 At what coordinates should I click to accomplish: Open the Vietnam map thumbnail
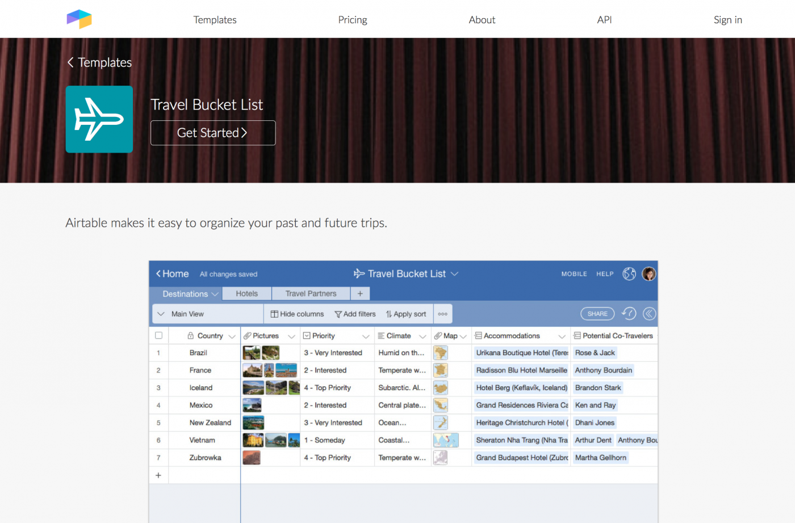coord(445,440)
